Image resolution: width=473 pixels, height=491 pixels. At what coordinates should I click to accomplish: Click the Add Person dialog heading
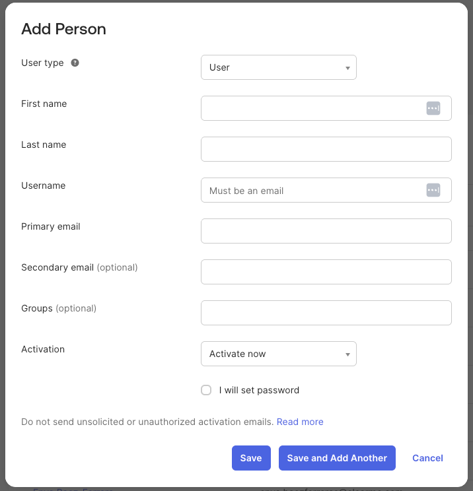[x=63, y=29]
